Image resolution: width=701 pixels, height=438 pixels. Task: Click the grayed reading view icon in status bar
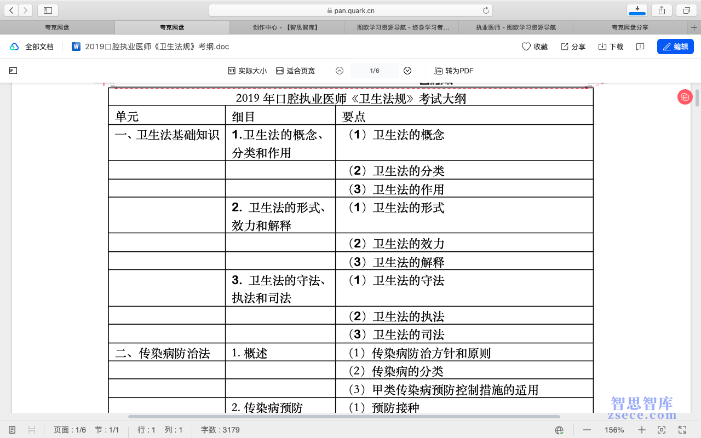pyautogui.click(x=32, y=430)
